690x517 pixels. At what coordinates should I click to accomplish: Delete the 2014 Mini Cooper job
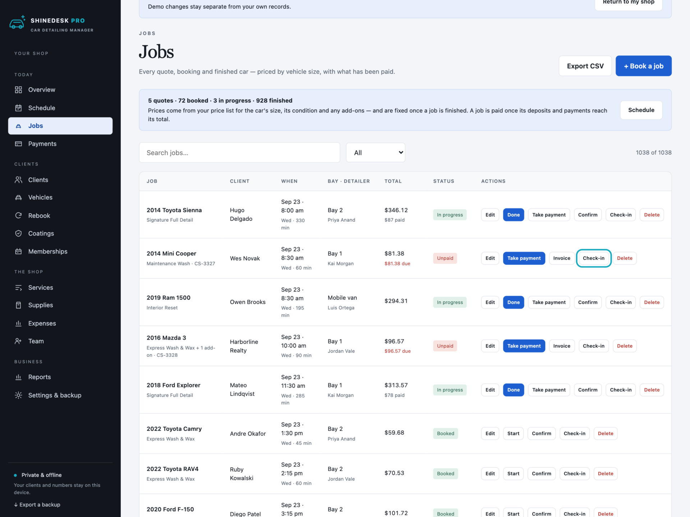[625, 258]
